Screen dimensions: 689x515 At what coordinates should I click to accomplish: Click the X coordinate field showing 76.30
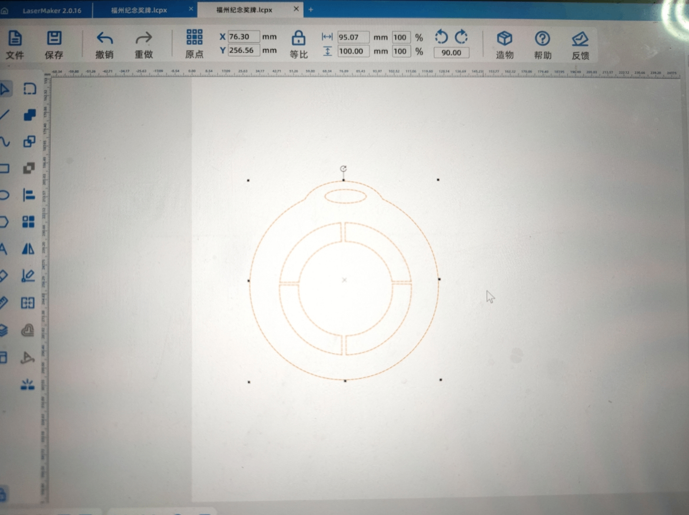[x=244, y=36]
